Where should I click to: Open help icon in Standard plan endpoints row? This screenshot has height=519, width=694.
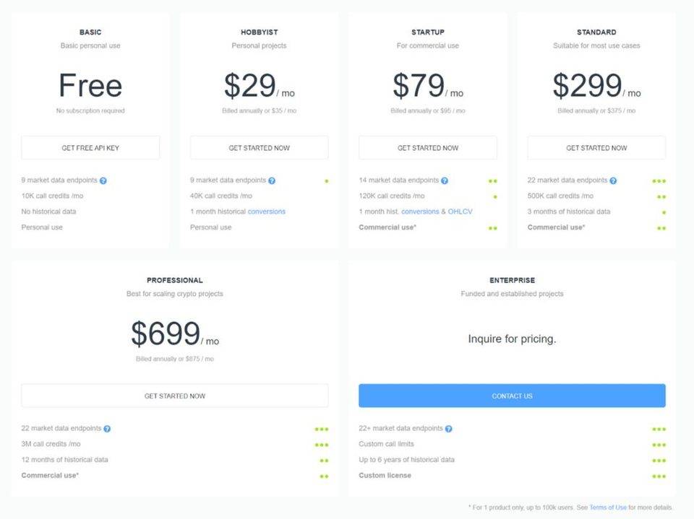point(613,180)
